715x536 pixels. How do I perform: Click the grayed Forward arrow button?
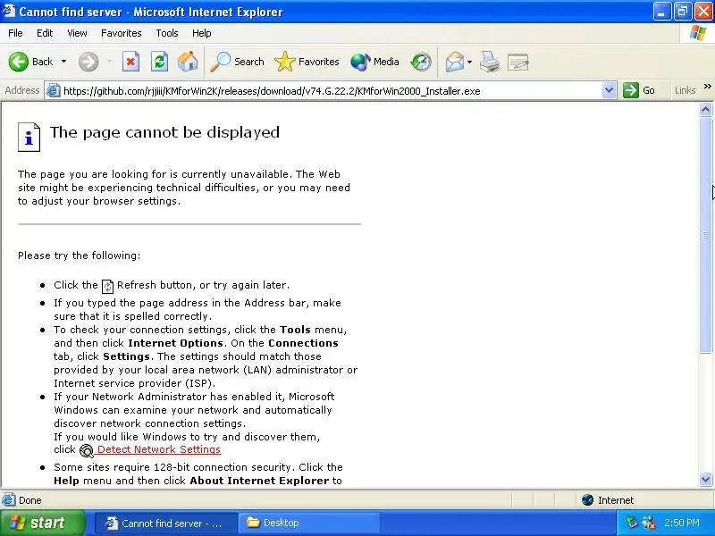88,62
